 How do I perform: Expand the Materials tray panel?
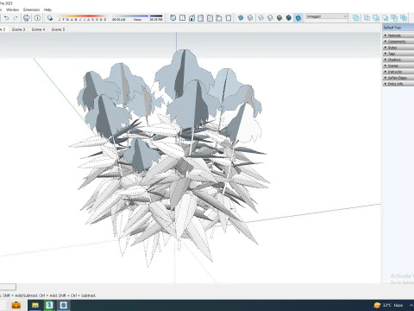pos(398,35)
